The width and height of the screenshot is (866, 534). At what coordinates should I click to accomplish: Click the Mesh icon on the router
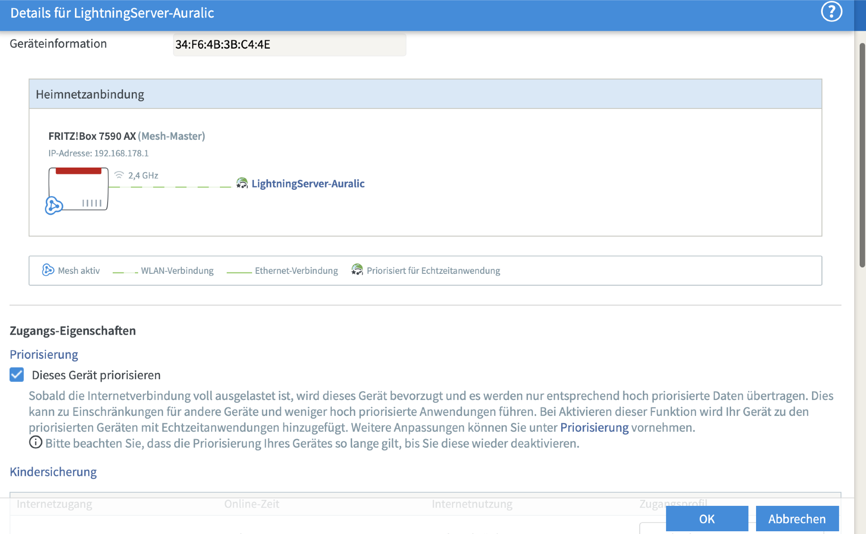coord(54,205)
